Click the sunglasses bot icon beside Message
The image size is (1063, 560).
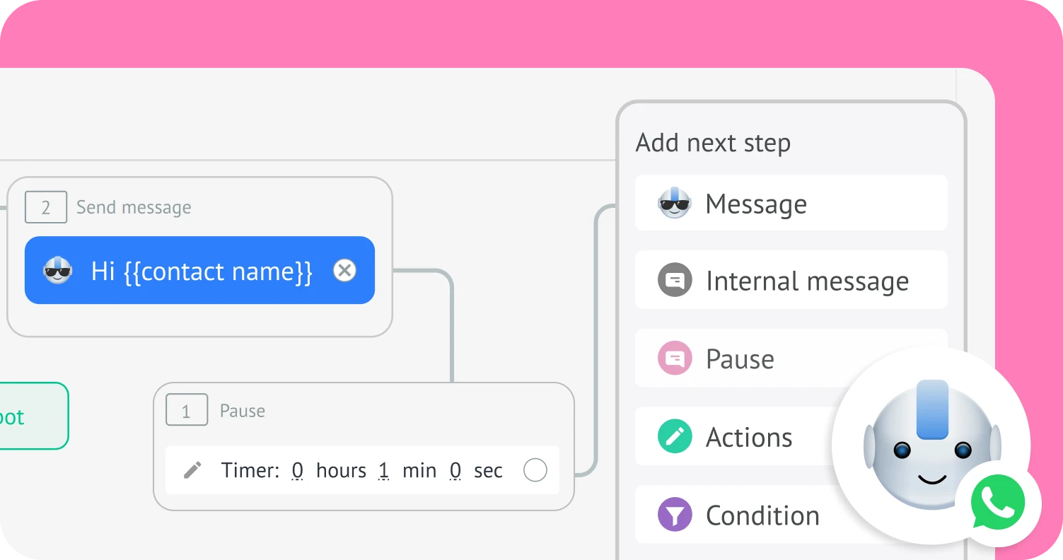pyautogui.click(x=674, y=204)
